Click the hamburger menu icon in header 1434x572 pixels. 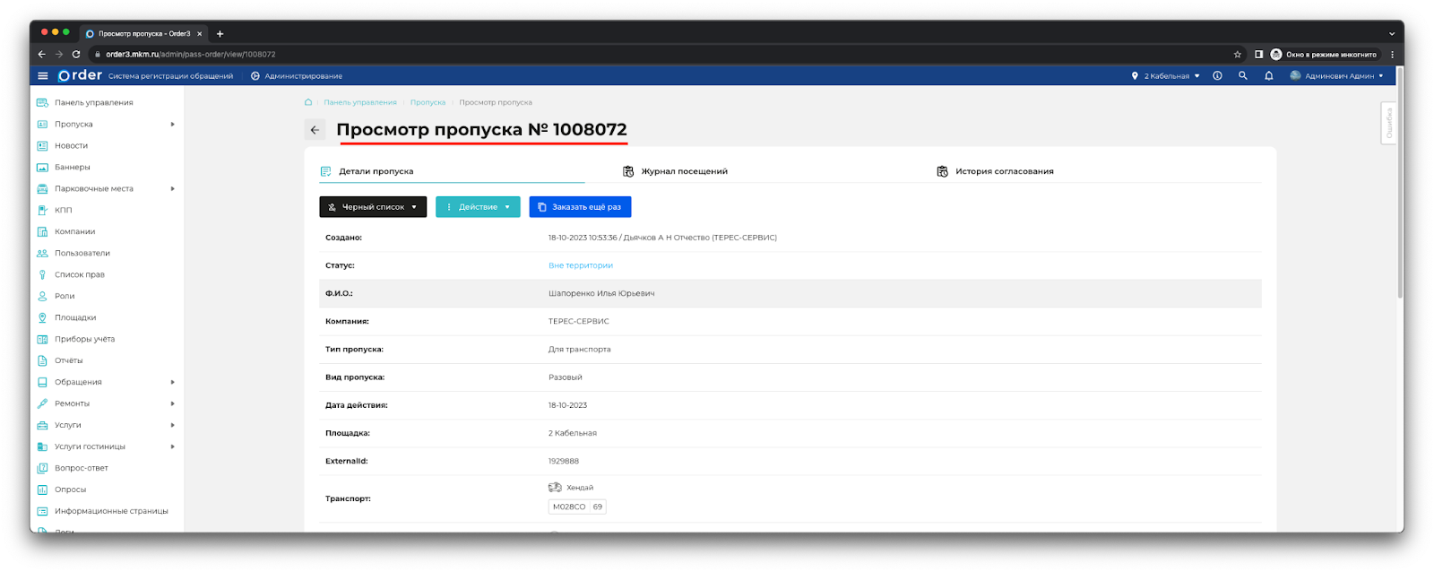[42, 76]
